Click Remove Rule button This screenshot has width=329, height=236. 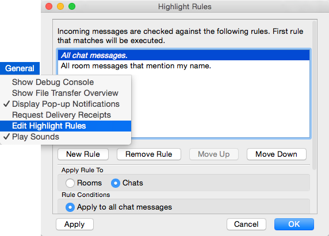[x=149, y=154]
